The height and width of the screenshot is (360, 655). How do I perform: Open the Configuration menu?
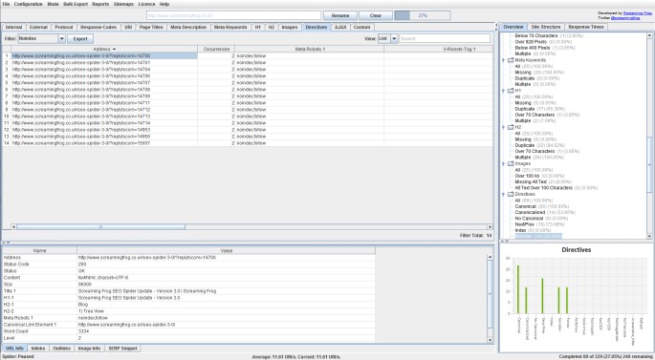(x=28, y=4)
